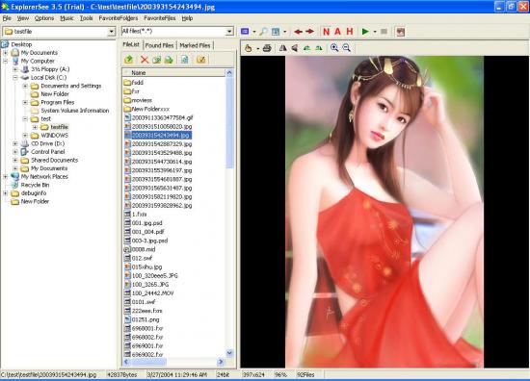Open the File menu
Screen dimensions: 530x381
7,18
